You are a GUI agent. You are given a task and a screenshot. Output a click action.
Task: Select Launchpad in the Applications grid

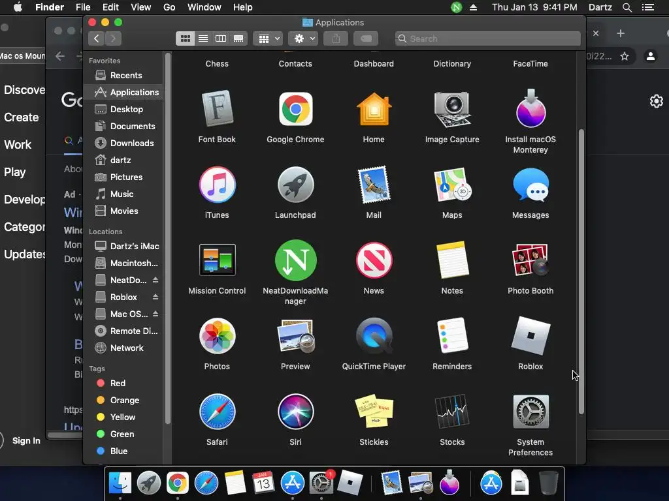click(x=295, y=185)
